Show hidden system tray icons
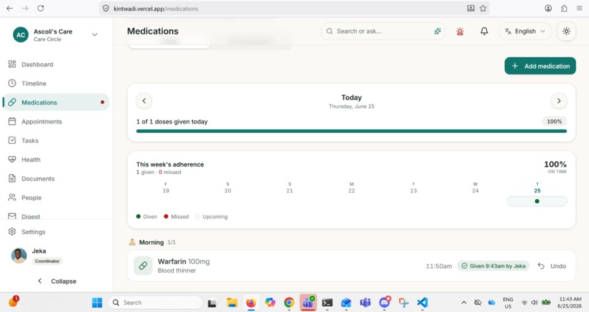 464,303
